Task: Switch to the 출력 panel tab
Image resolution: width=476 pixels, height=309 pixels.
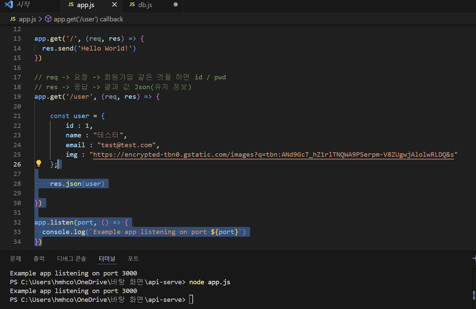Action: click(39, 259)
